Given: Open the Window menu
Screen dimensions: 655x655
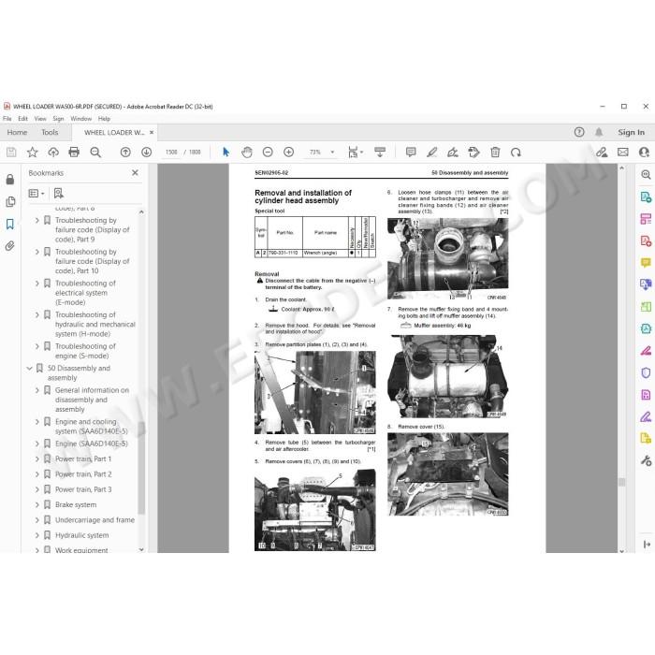Looking at the screenshot, I should click(x=80, y=119).
